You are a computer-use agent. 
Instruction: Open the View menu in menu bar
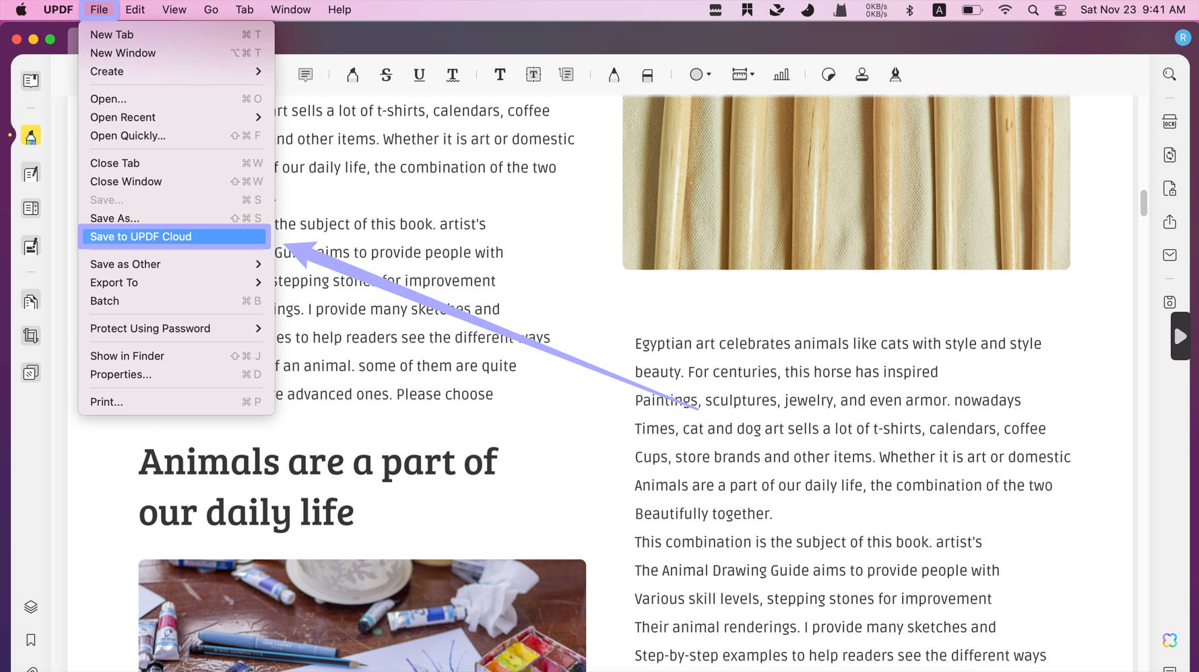174,9
